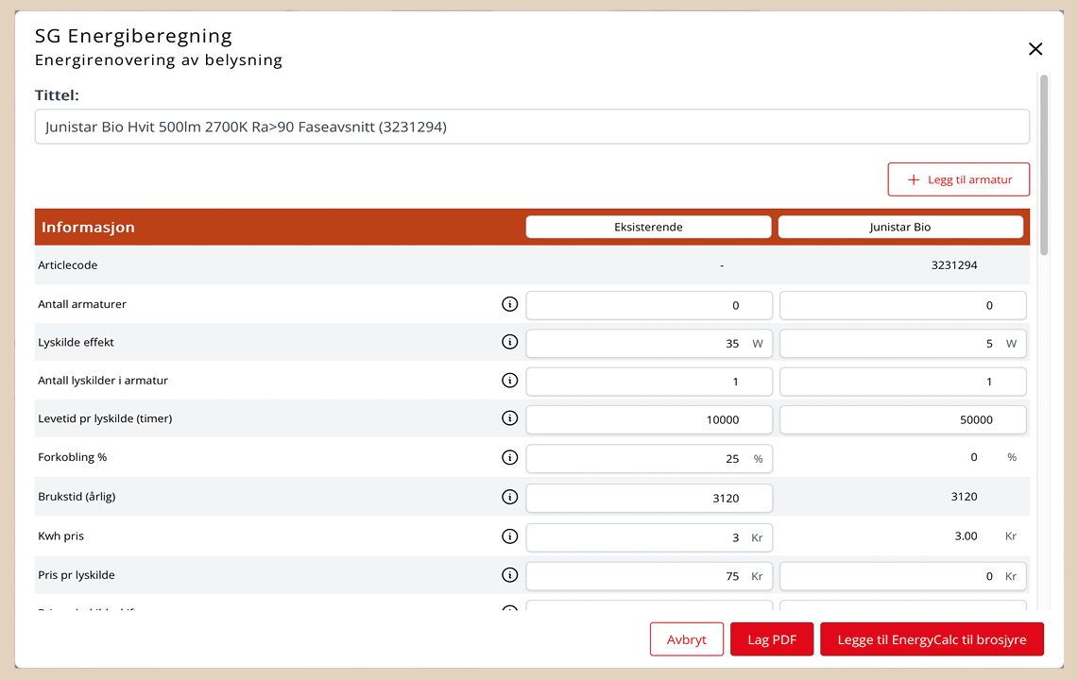The height and width of the screenshot is (680, 1078).
Task: Click the SG Energiberegning heading
Action: point(133,35)
